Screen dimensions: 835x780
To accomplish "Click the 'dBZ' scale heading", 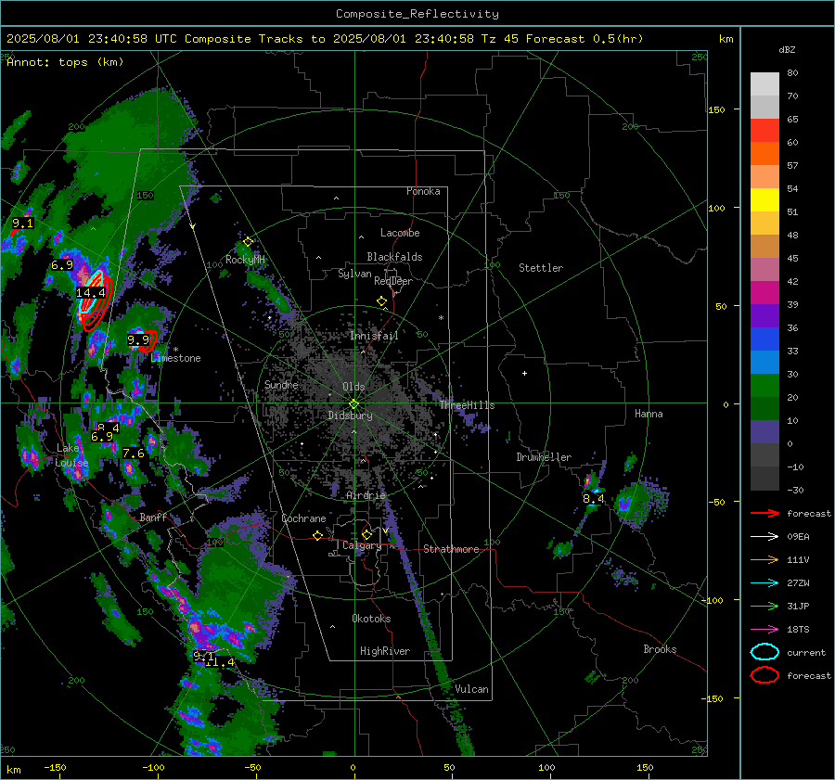I will [x=787, y=50].
